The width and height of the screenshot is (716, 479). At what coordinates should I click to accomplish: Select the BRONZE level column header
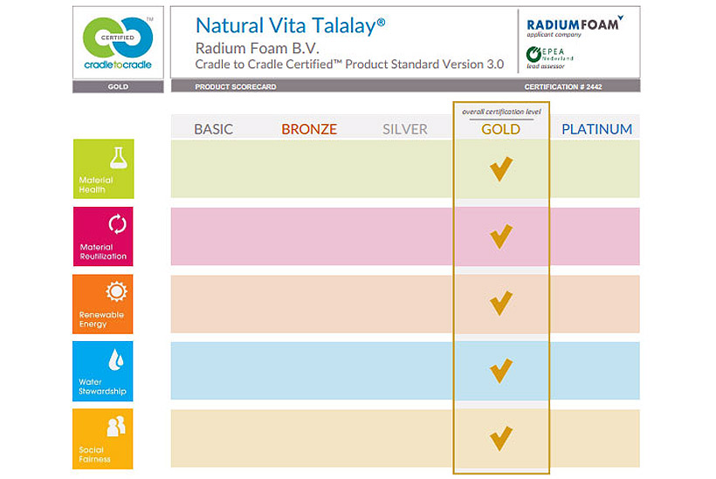[309, 129]
